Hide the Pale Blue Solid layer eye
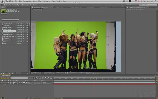Viewport: 158px width, 99px height. point(1,84)
